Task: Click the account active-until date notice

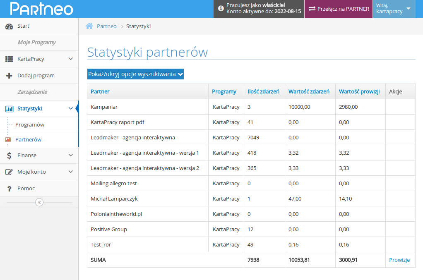Action: (264, 11)
